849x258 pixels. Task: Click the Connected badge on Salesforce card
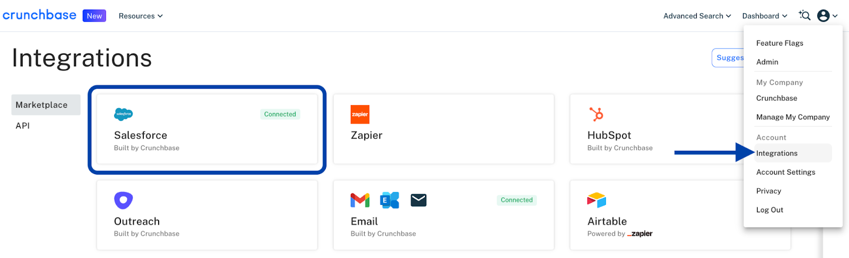[280, 114]
